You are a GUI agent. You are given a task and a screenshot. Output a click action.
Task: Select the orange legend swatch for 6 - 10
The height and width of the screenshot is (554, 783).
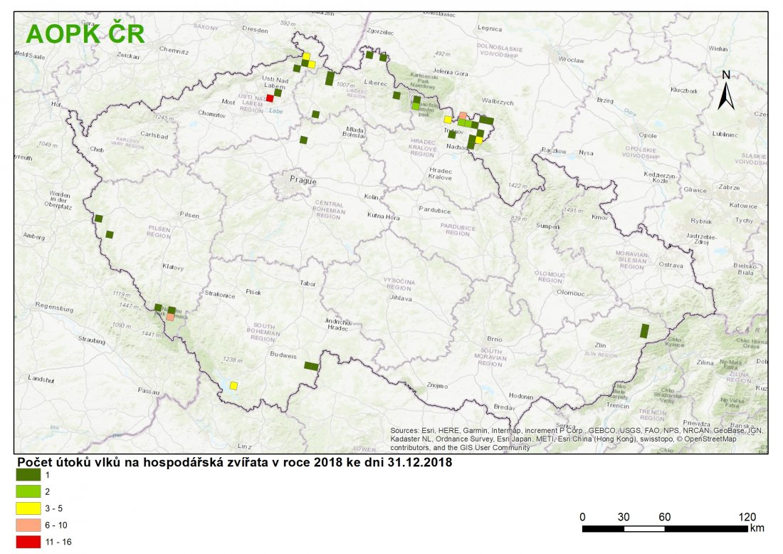tap(31, 525)
